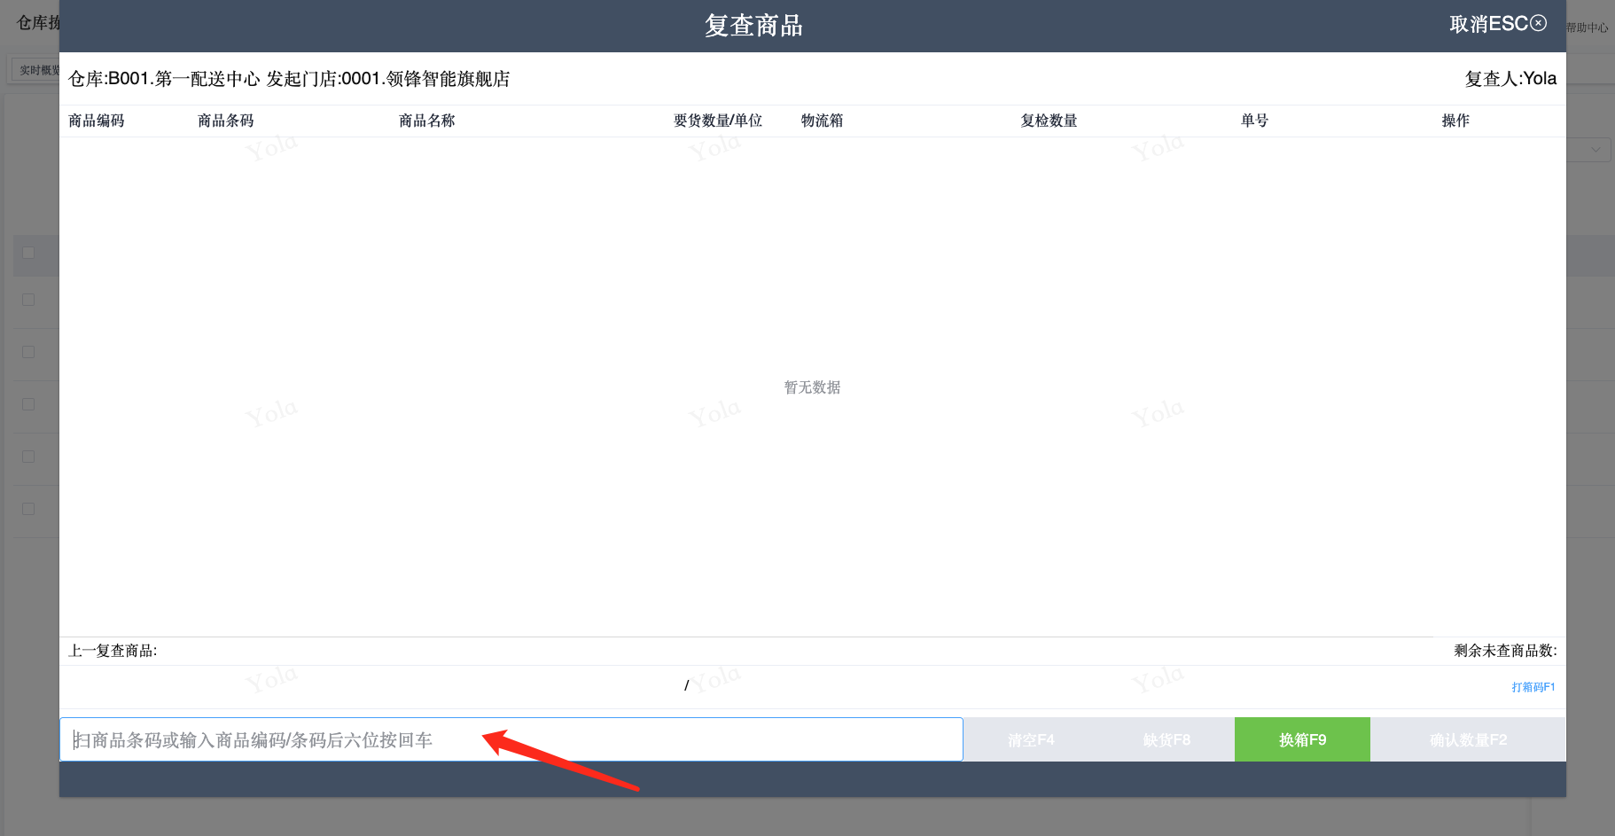Open the 打箱码F1 link
Viewport: 1615px width, 836px height.
point(1533,687)
